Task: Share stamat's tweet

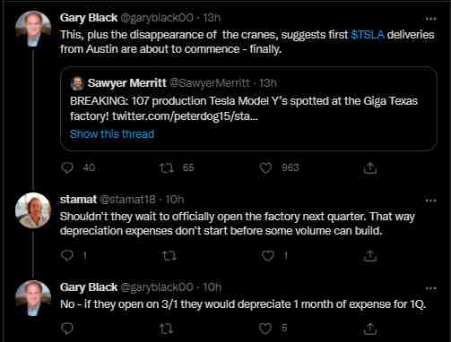Action: pos(370,256)
